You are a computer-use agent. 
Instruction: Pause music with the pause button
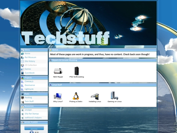pos(37,132)
